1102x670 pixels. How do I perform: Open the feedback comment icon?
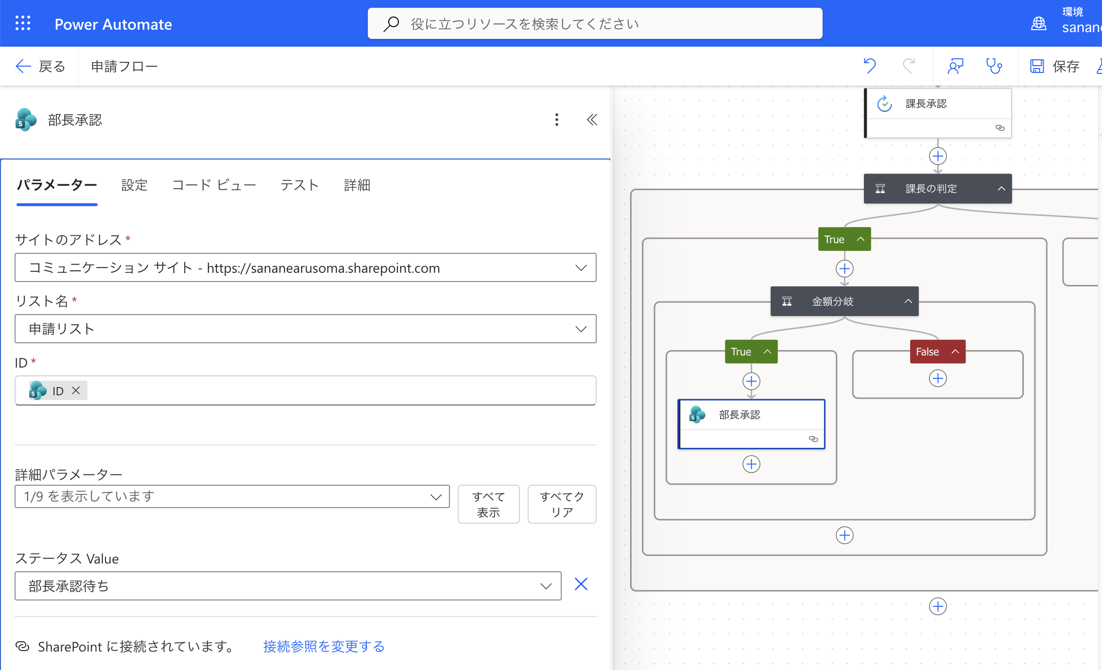point(955,66)
